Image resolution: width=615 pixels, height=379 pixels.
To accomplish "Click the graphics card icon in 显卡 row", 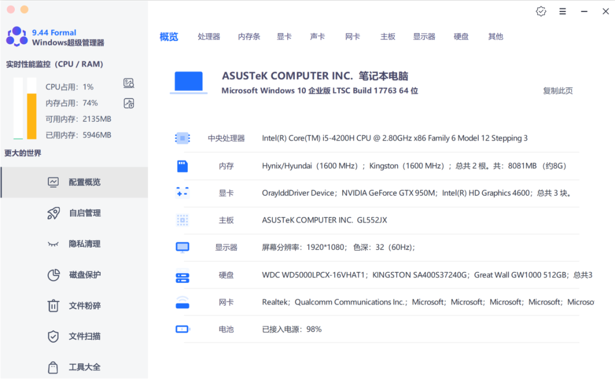I will coord(182,193).
